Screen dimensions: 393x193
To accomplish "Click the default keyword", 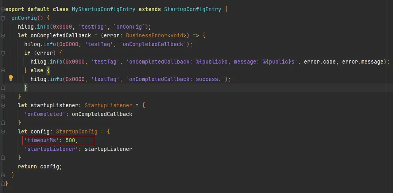I will pyautogui.click(x=39, y=10).
